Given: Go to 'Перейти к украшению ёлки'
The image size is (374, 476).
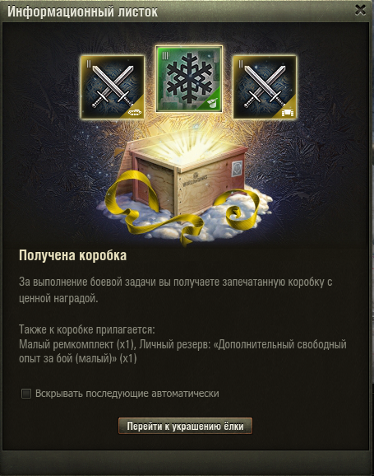Looking at the screenshot, I should tap(185, 426).
